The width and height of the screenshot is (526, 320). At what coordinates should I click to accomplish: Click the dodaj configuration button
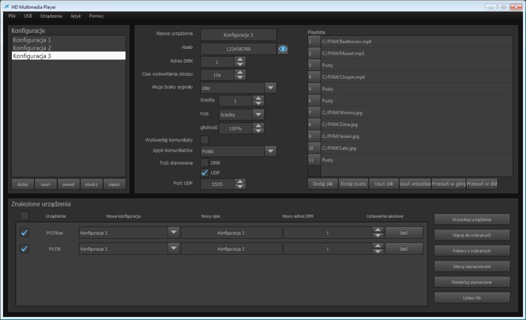pyautogui.click(x=23, y=184)
